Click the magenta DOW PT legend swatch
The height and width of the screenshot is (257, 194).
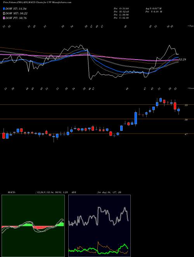click(x=4, y=18)
